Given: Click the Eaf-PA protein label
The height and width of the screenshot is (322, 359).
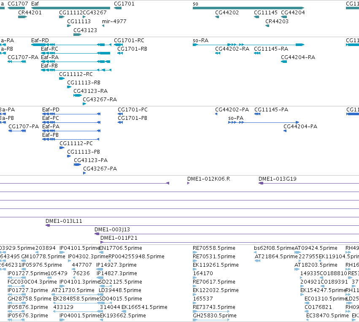Looking at the screenshot, I should coord(51,127).
